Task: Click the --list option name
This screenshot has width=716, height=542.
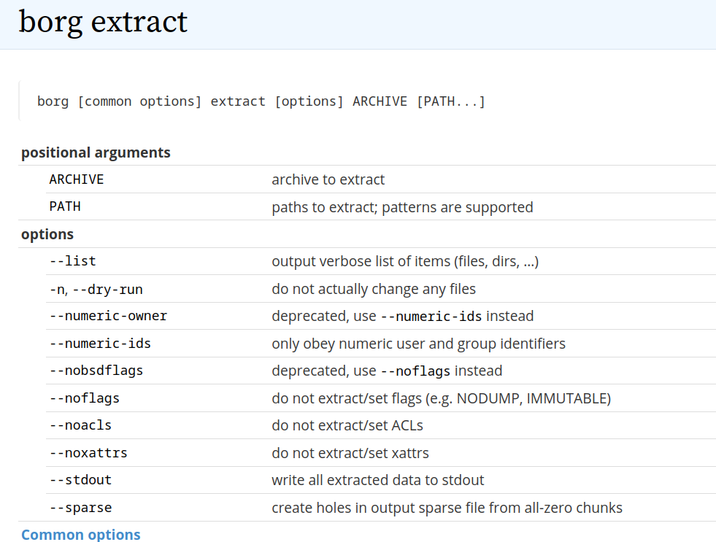Action: 73,261
